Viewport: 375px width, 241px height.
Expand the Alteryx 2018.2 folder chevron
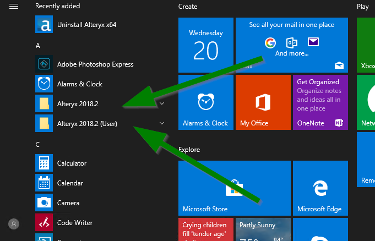(162, 103)
